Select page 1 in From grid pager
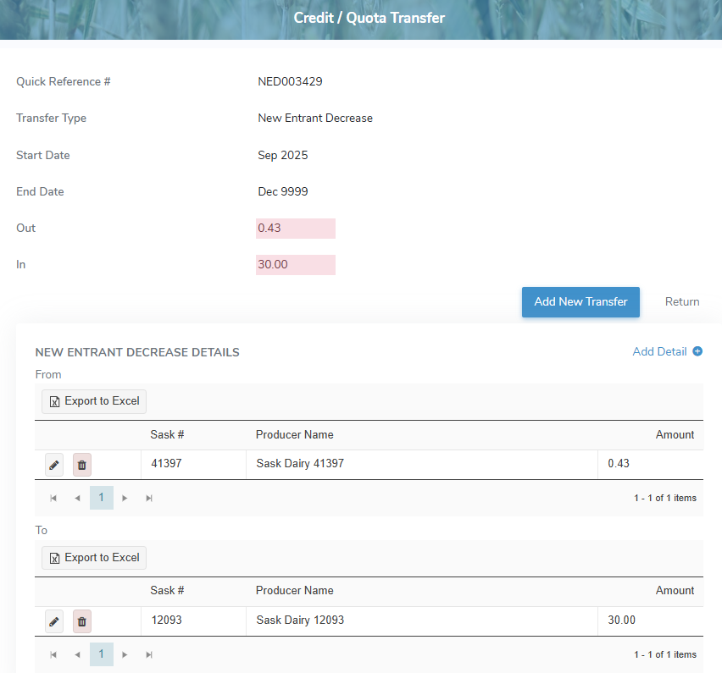 coord(101,498)
